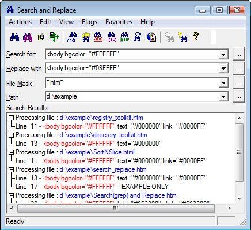Collapse the directory_toolkit.htm result node
The image size is (251, 230).
point(12,135)
